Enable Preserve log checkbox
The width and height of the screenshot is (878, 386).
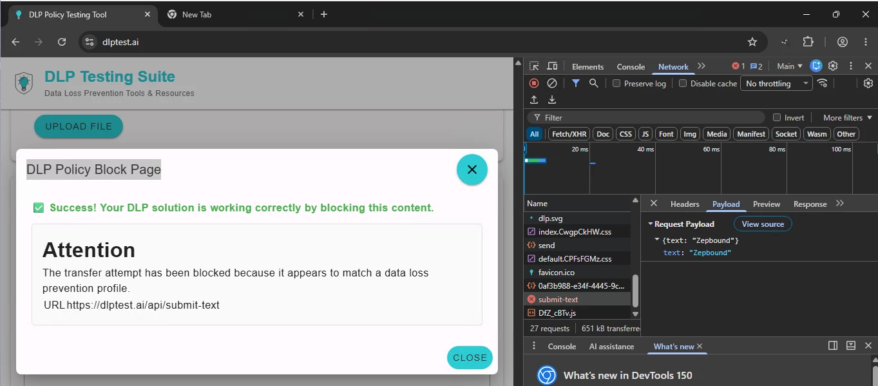[616, 83]
